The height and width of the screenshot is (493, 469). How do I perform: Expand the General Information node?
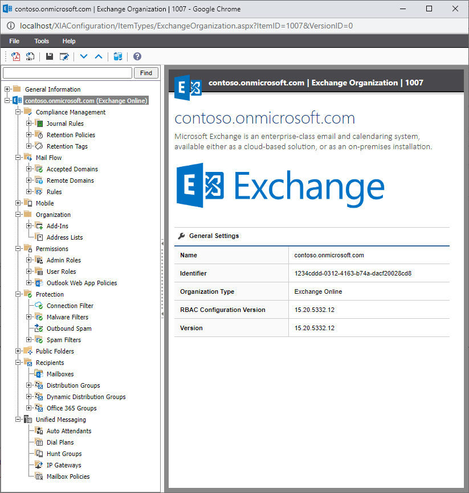click(7, 89)
